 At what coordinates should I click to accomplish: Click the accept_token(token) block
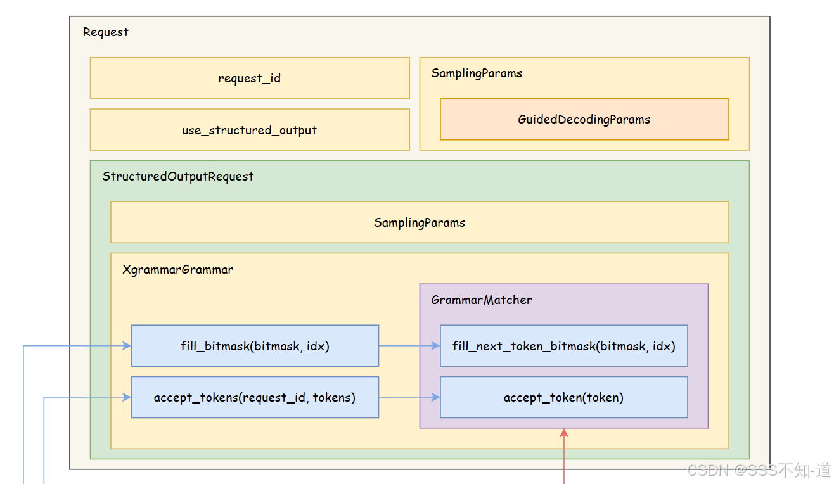pyautogui.click(x=563, y=397)
